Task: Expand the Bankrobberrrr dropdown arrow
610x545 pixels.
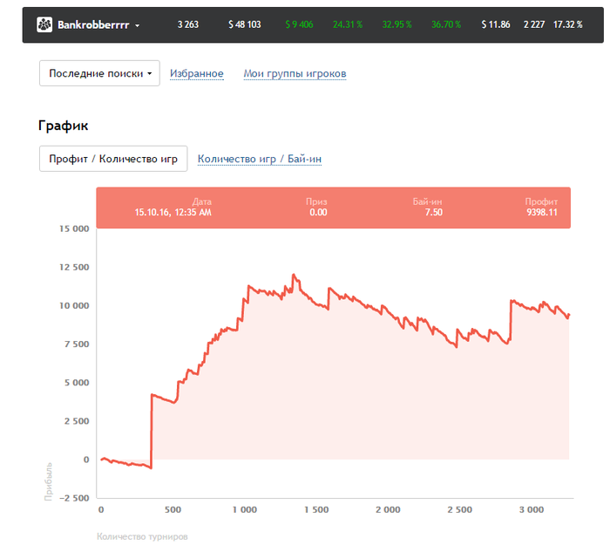Action: point(138,25)
